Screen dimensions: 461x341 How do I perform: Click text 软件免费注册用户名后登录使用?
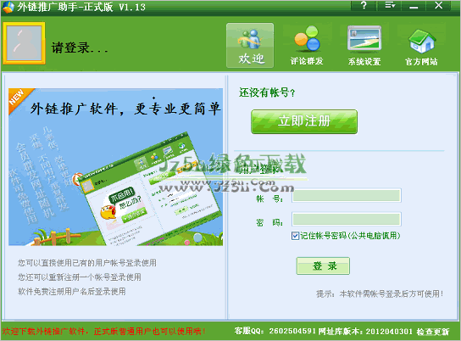pos(72,292)
